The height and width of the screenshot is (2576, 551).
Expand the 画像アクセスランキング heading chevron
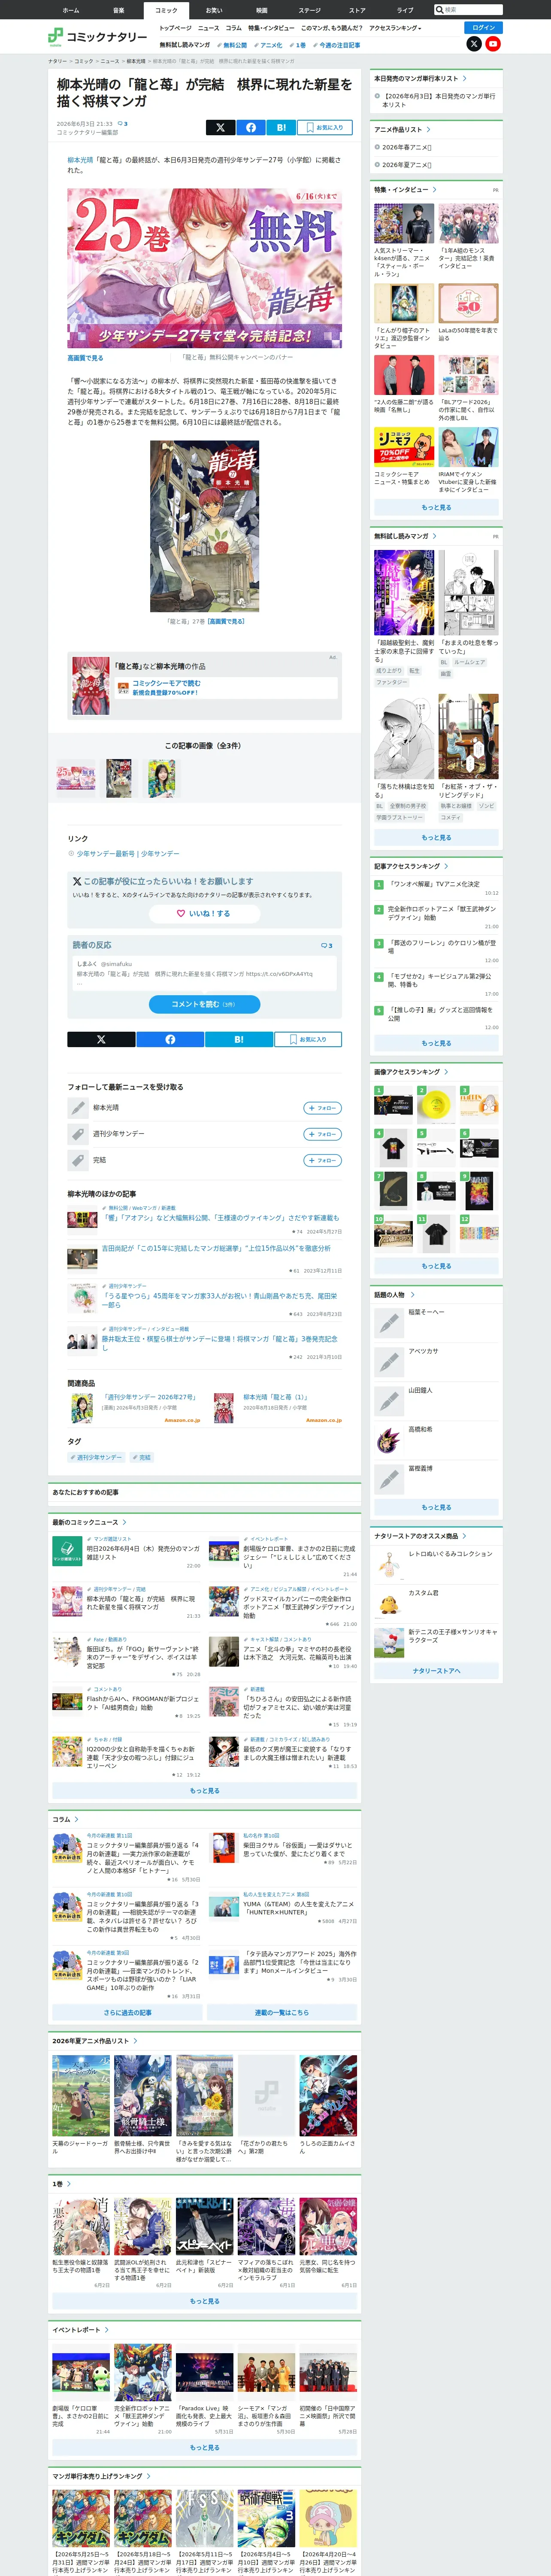click(x=446, y=1072)
